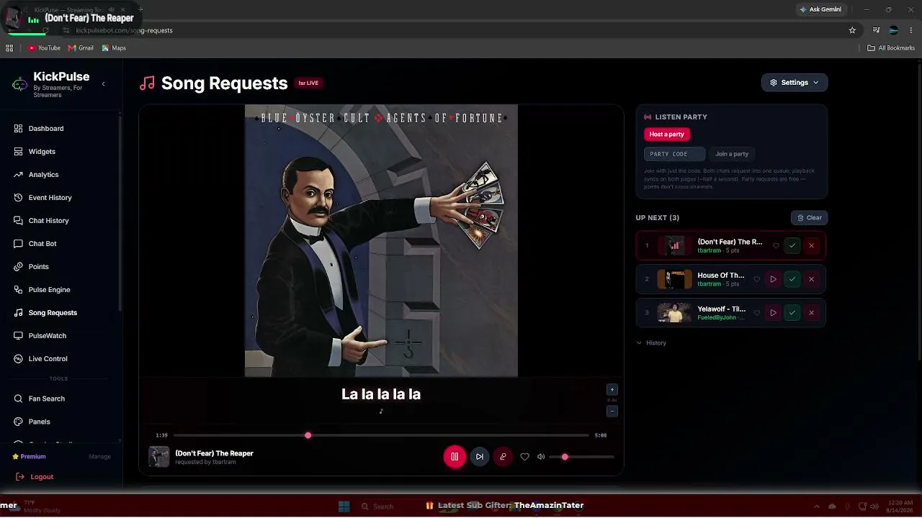922x518 pixels.
Task: Show hidden system tray icons
Action: (816, 506)
